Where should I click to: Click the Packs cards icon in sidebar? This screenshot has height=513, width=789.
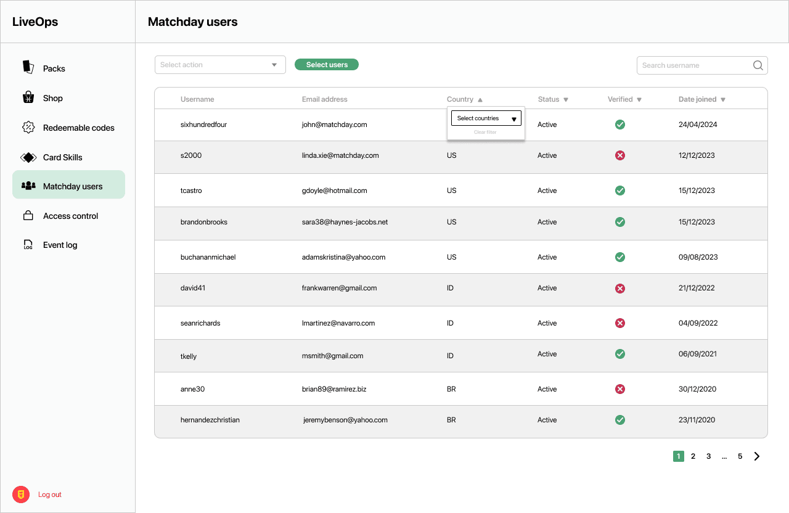click(28, 67)
